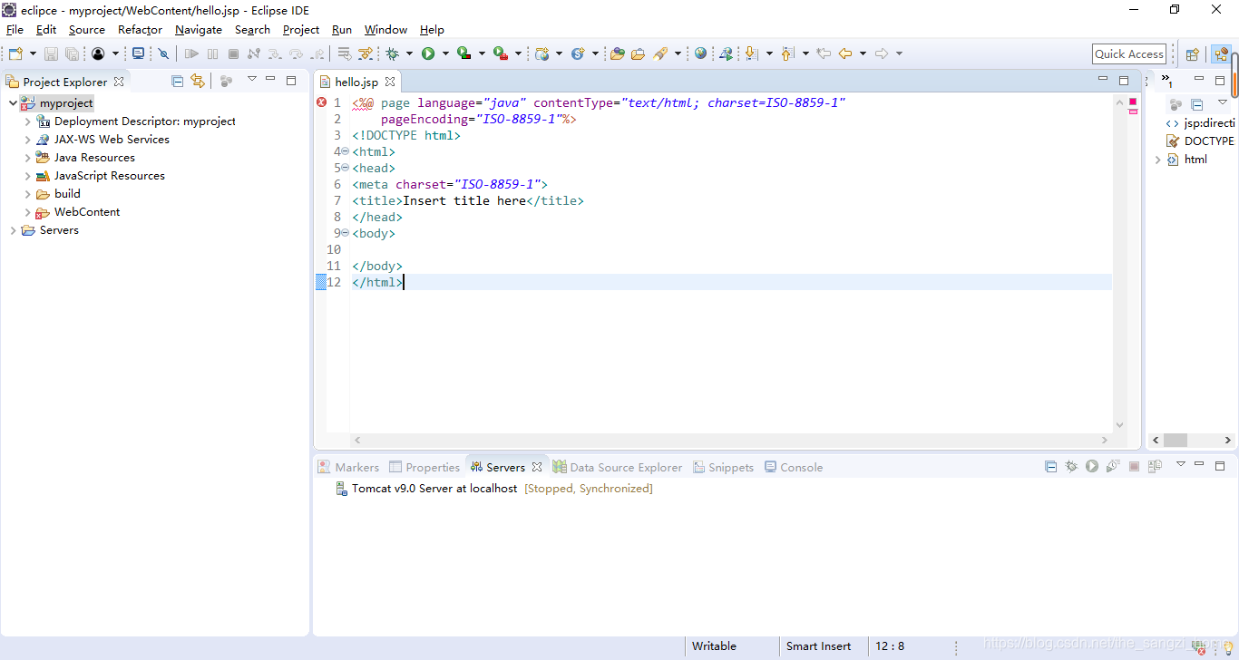Open the terminal monitor icon in toolbar
Image resolution: width=1239 pixels, height=660 pixels.
(x=138, y=53)
